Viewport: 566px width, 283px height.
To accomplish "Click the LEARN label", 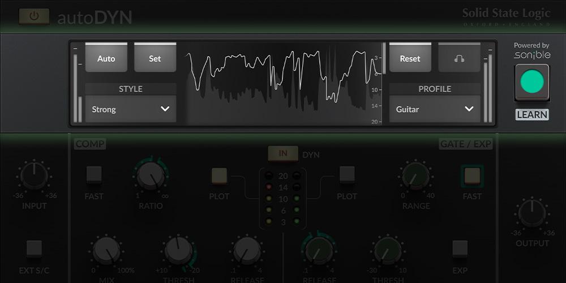I will click(x=531, y=115).
